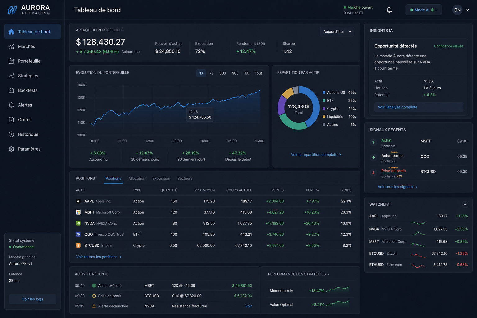The width and height of the screenshot is (477, 318).
Task: Select the 7J chart range toggle
Action: coord(211,73)
